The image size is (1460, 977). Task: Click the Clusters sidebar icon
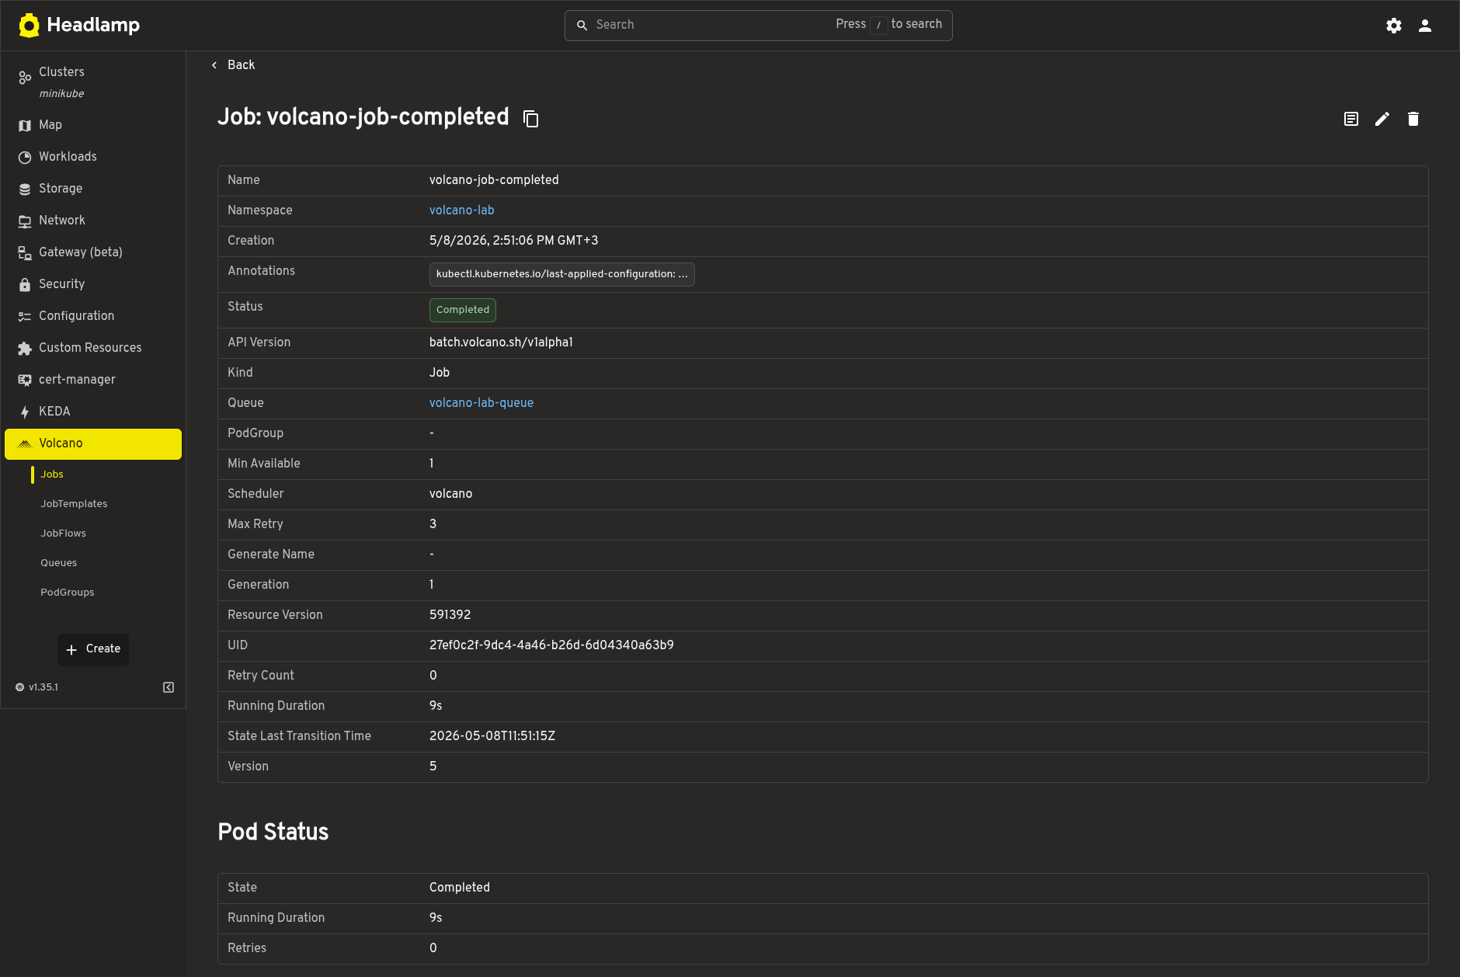25,77
